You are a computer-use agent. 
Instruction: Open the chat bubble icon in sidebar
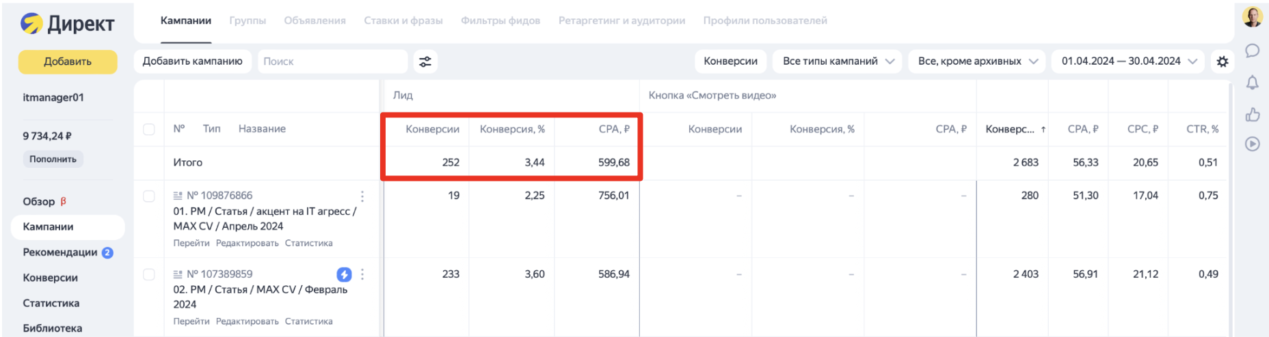point(1253,50)
